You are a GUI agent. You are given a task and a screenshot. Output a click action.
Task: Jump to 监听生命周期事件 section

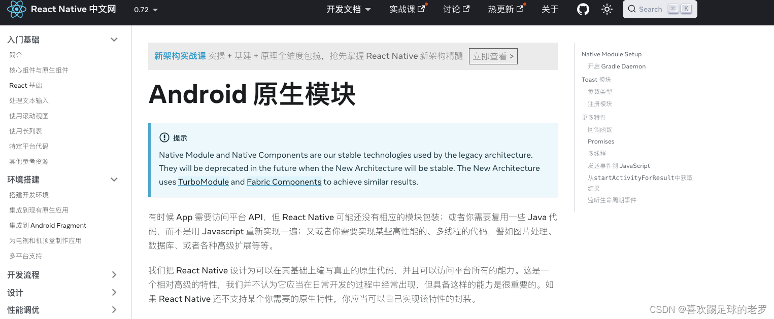tap(612, 200)
